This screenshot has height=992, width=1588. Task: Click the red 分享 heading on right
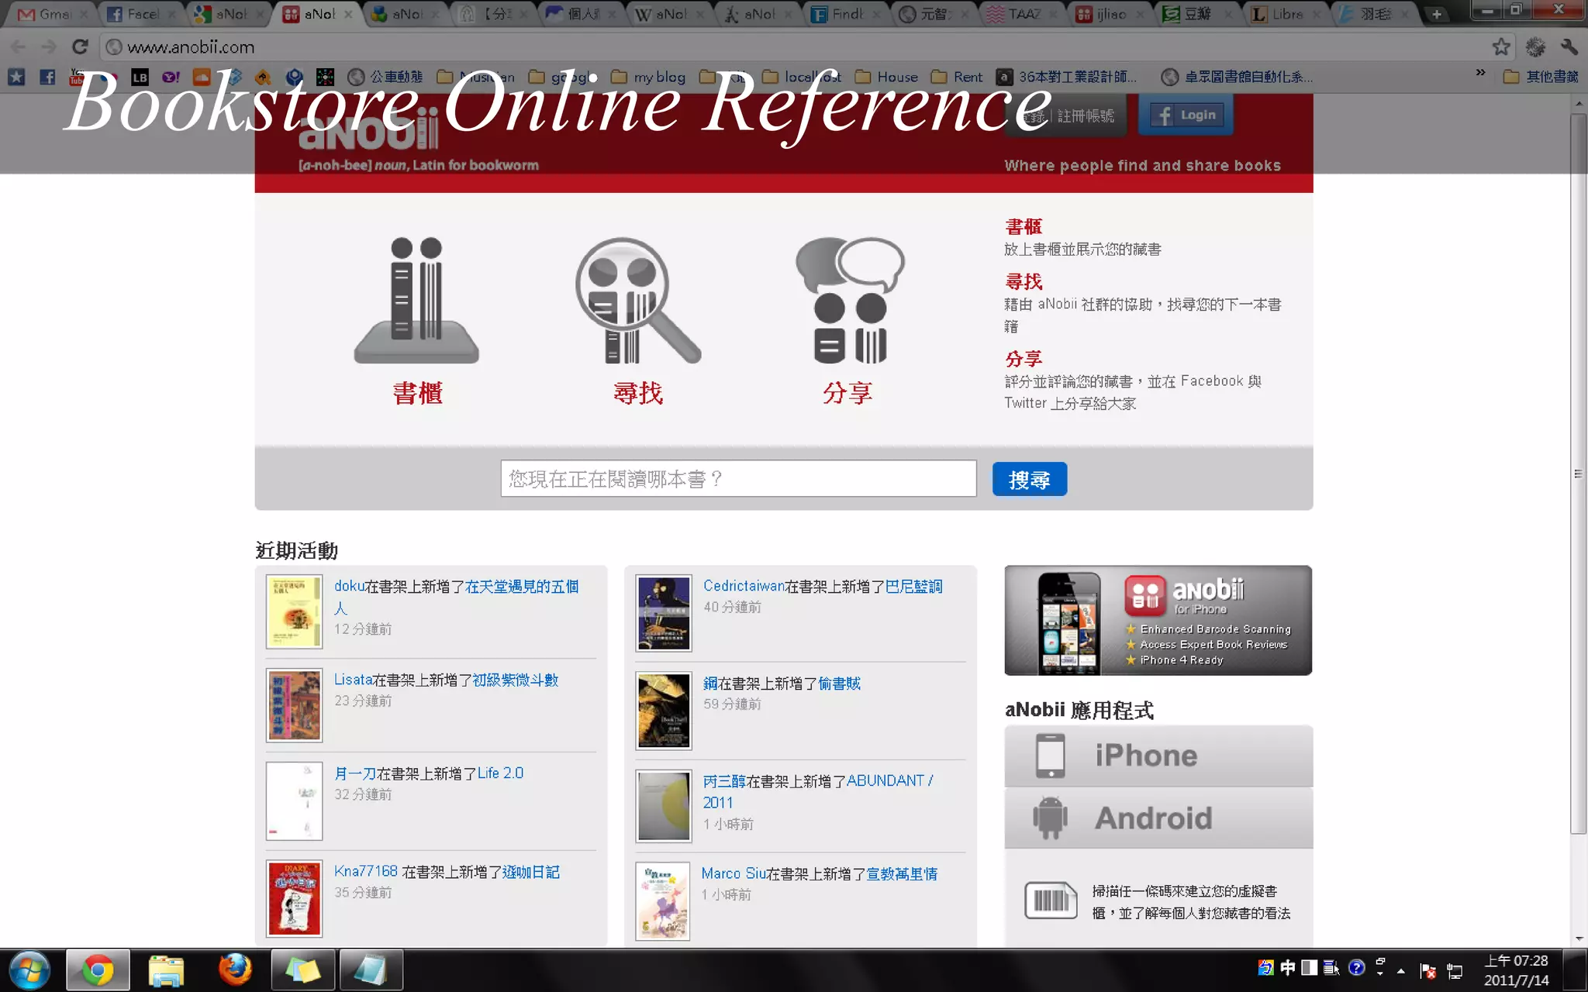(x=1024, y=359)
